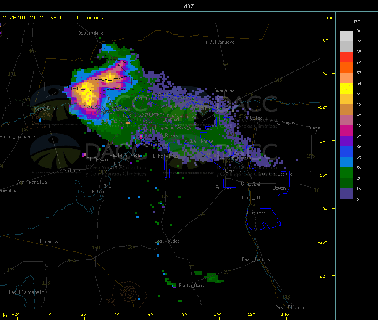
Task: Click the dBZ title in top bar
Action: pos(189,6)
